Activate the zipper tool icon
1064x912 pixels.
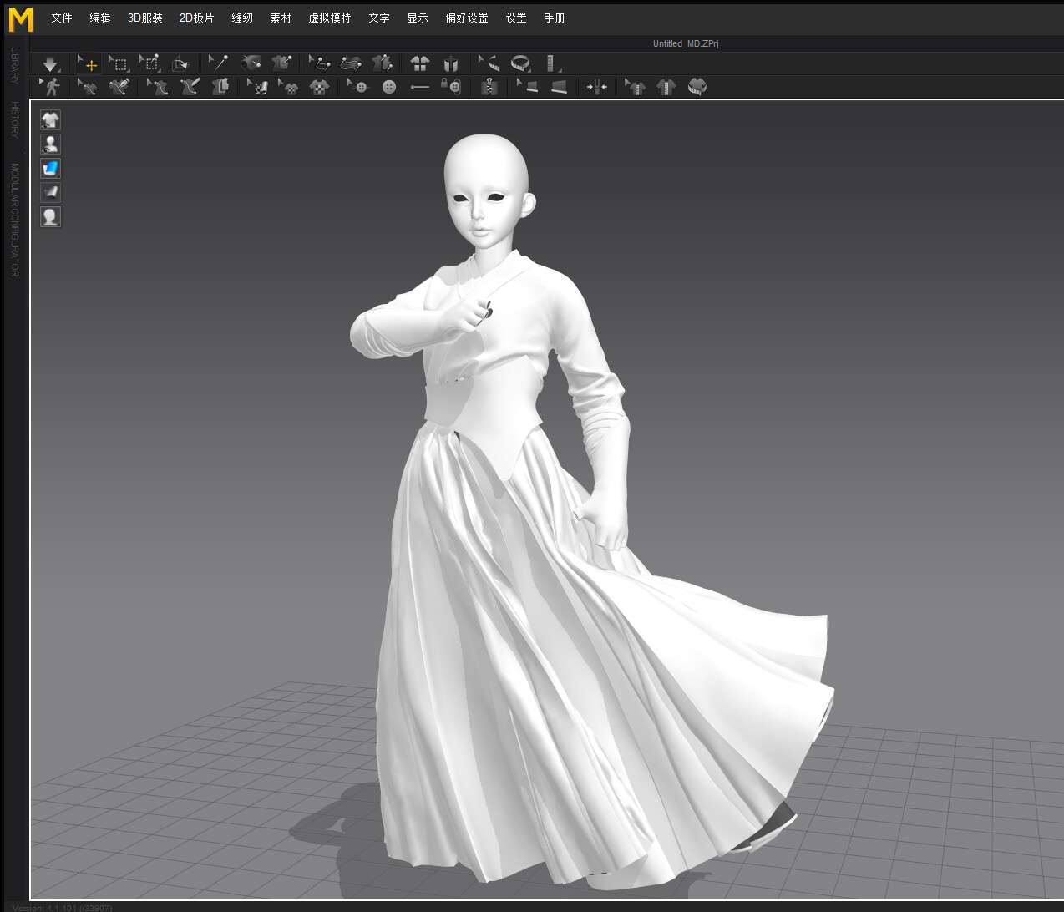pyautogui.click(x=489, y=86)
